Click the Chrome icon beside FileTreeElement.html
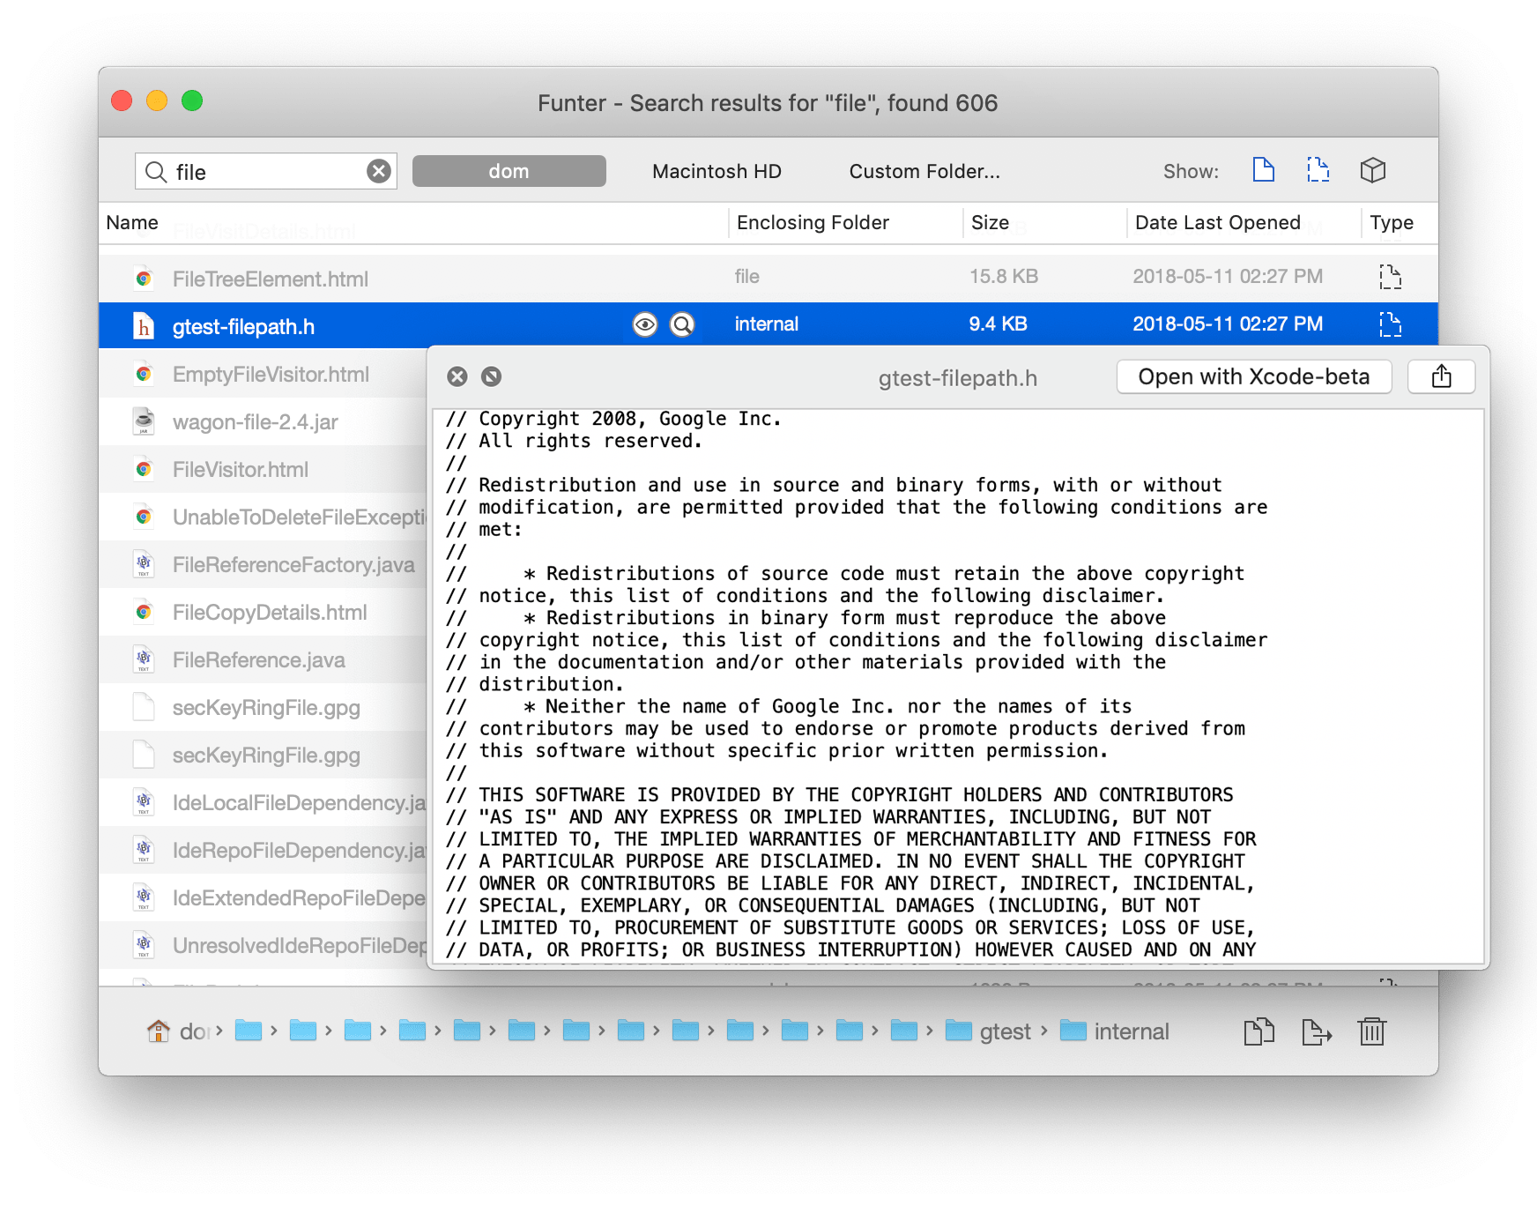 pos(144,279)
